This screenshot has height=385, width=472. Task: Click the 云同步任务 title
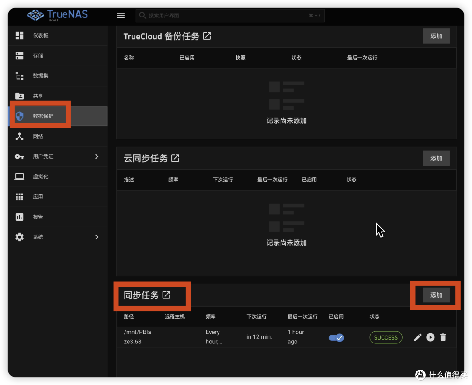click(x=146, y=158)
